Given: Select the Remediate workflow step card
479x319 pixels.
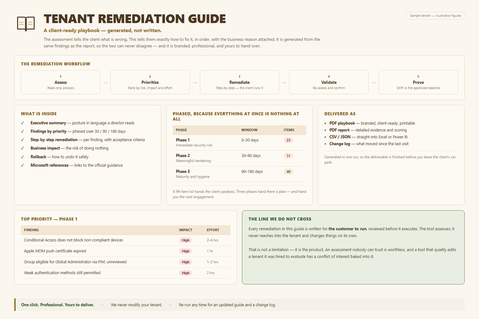Looking at the screenshot, I should (x=239, y=82).
